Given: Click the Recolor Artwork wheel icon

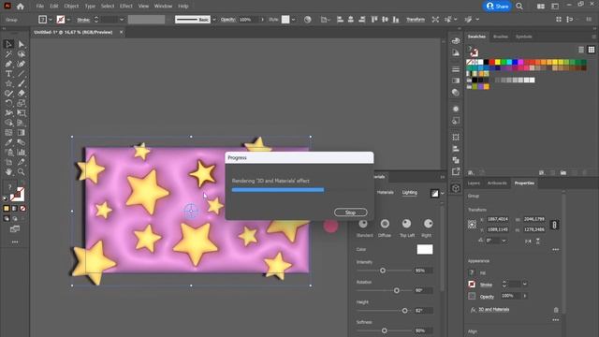Looking at the screenshot, I should (308, 20).
